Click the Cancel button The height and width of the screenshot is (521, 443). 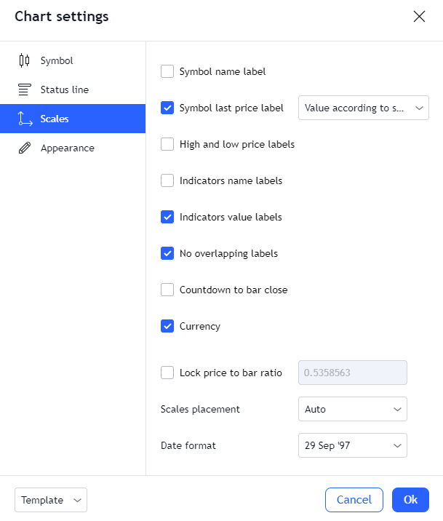tap(354, 500)
